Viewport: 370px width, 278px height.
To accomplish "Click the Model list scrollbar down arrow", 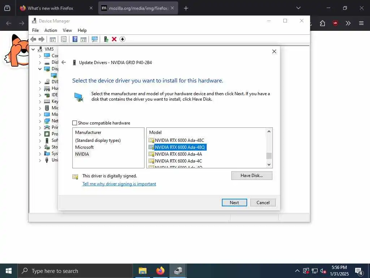I will click(269, 165).
